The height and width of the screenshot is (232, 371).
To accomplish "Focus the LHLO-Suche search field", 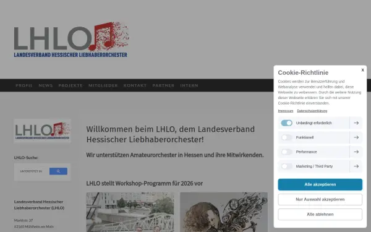I will 32,171.
